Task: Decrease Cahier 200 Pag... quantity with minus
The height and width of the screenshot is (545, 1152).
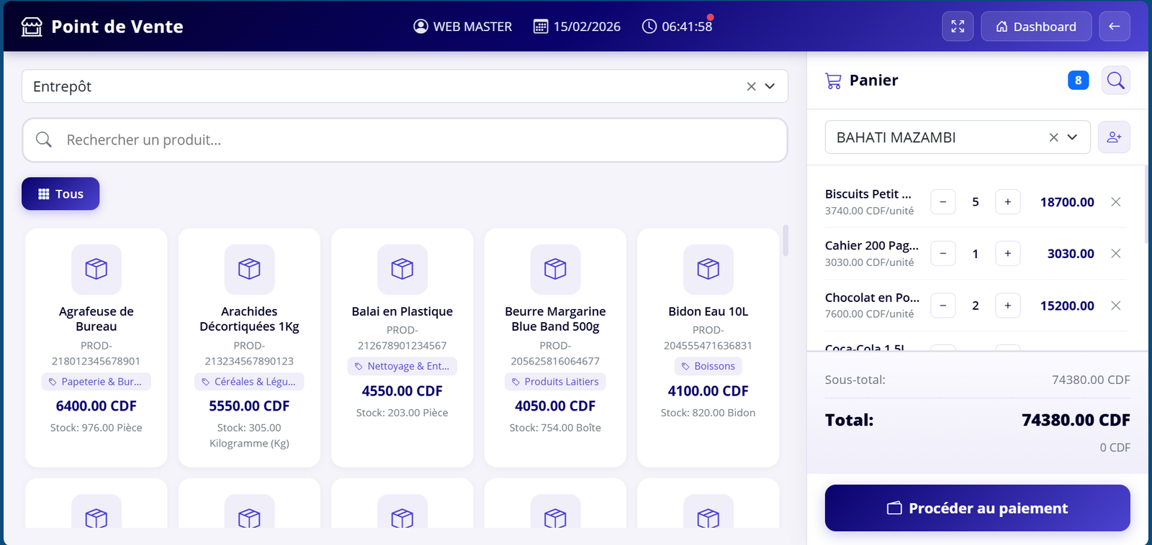Action: (x=942, y=254)
